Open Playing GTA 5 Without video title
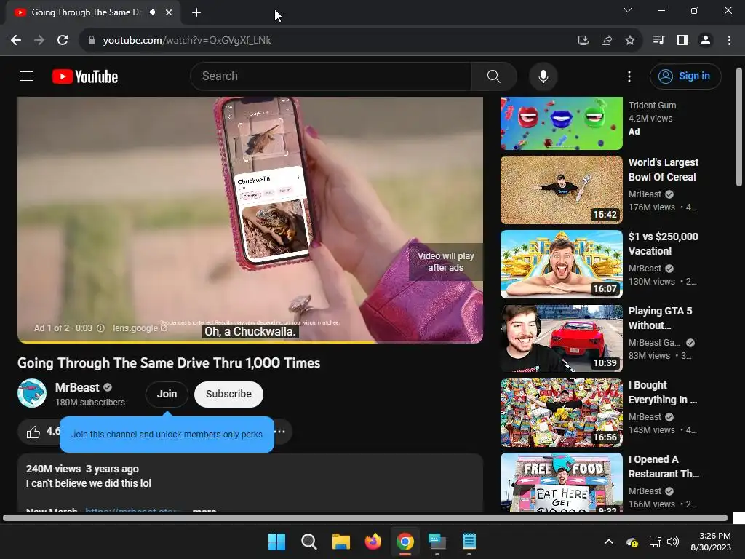745x559 pixels. click(660, 318)
